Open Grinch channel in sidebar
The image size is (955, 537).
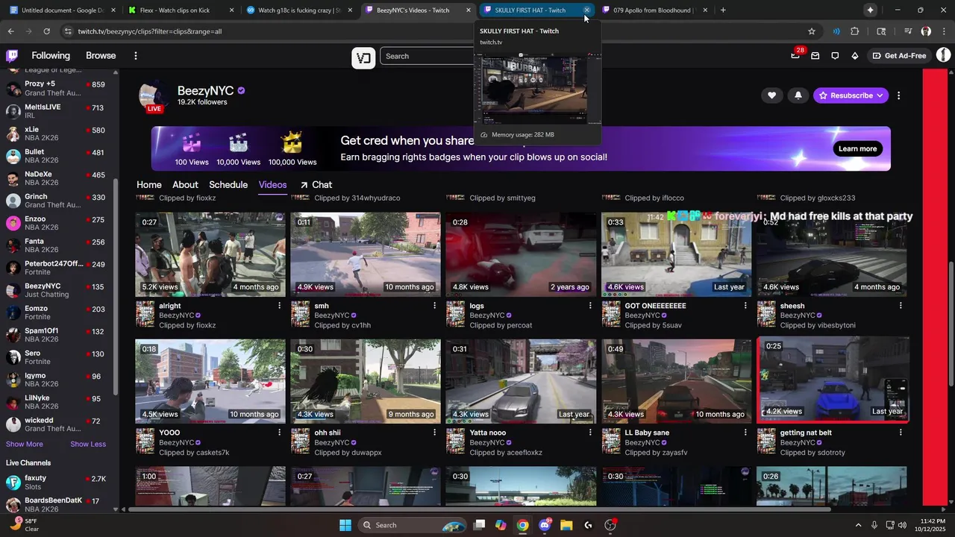click(57, 201)
